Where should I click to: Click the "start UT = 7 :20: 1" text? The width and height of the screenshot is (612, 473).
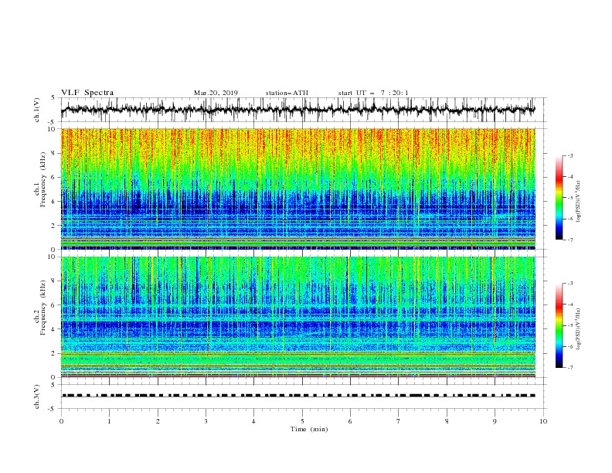click(x=373, y=93)
